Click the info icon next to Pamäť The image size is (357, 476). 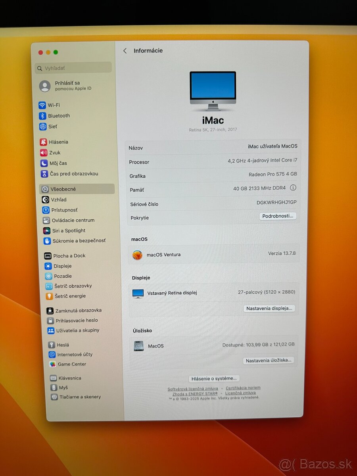(x=293, y=188)
